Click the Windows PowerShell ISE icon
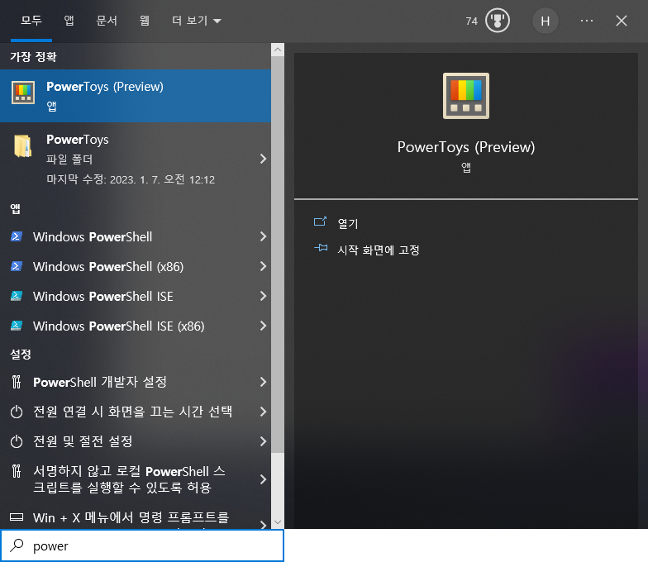This screenshot has width=648, height=562. 17,296
